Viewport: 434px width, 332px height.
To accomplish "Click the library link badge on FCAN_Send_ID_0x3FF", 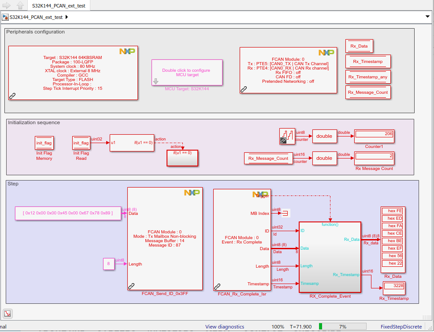I will [x=131, y=286].
